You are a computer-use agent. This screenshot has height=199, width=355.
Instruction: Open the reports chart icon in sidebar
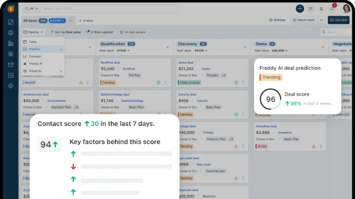[11, 75]
